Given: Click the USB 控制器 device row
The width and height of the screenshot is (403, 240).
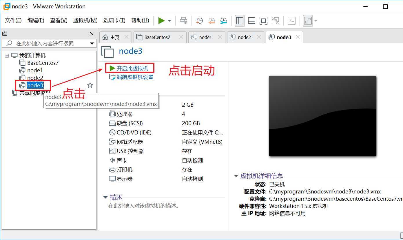Looking at the screenshot, I should click(x=165, y=151).
